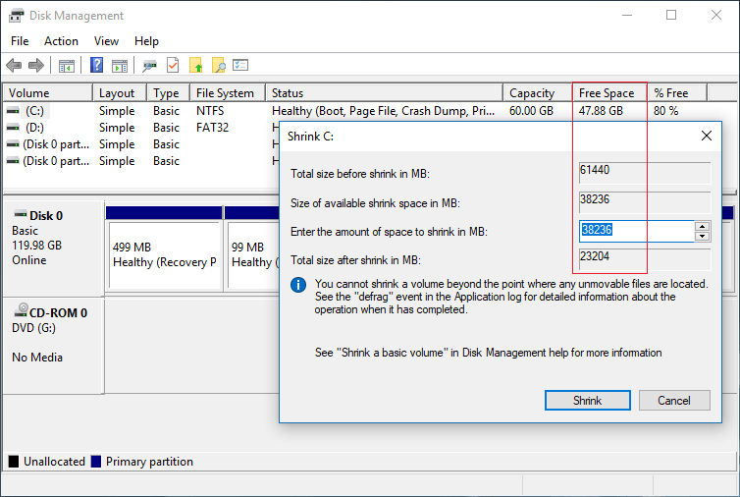Viewport: 740px width, 497px height.
Task: Open the View menu
Action: pyautogui.click(x=106, y=41)
